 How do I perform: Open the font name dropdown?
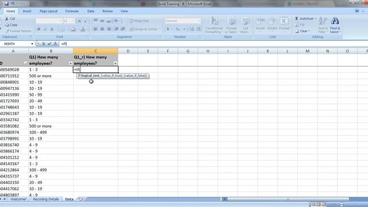61,21
